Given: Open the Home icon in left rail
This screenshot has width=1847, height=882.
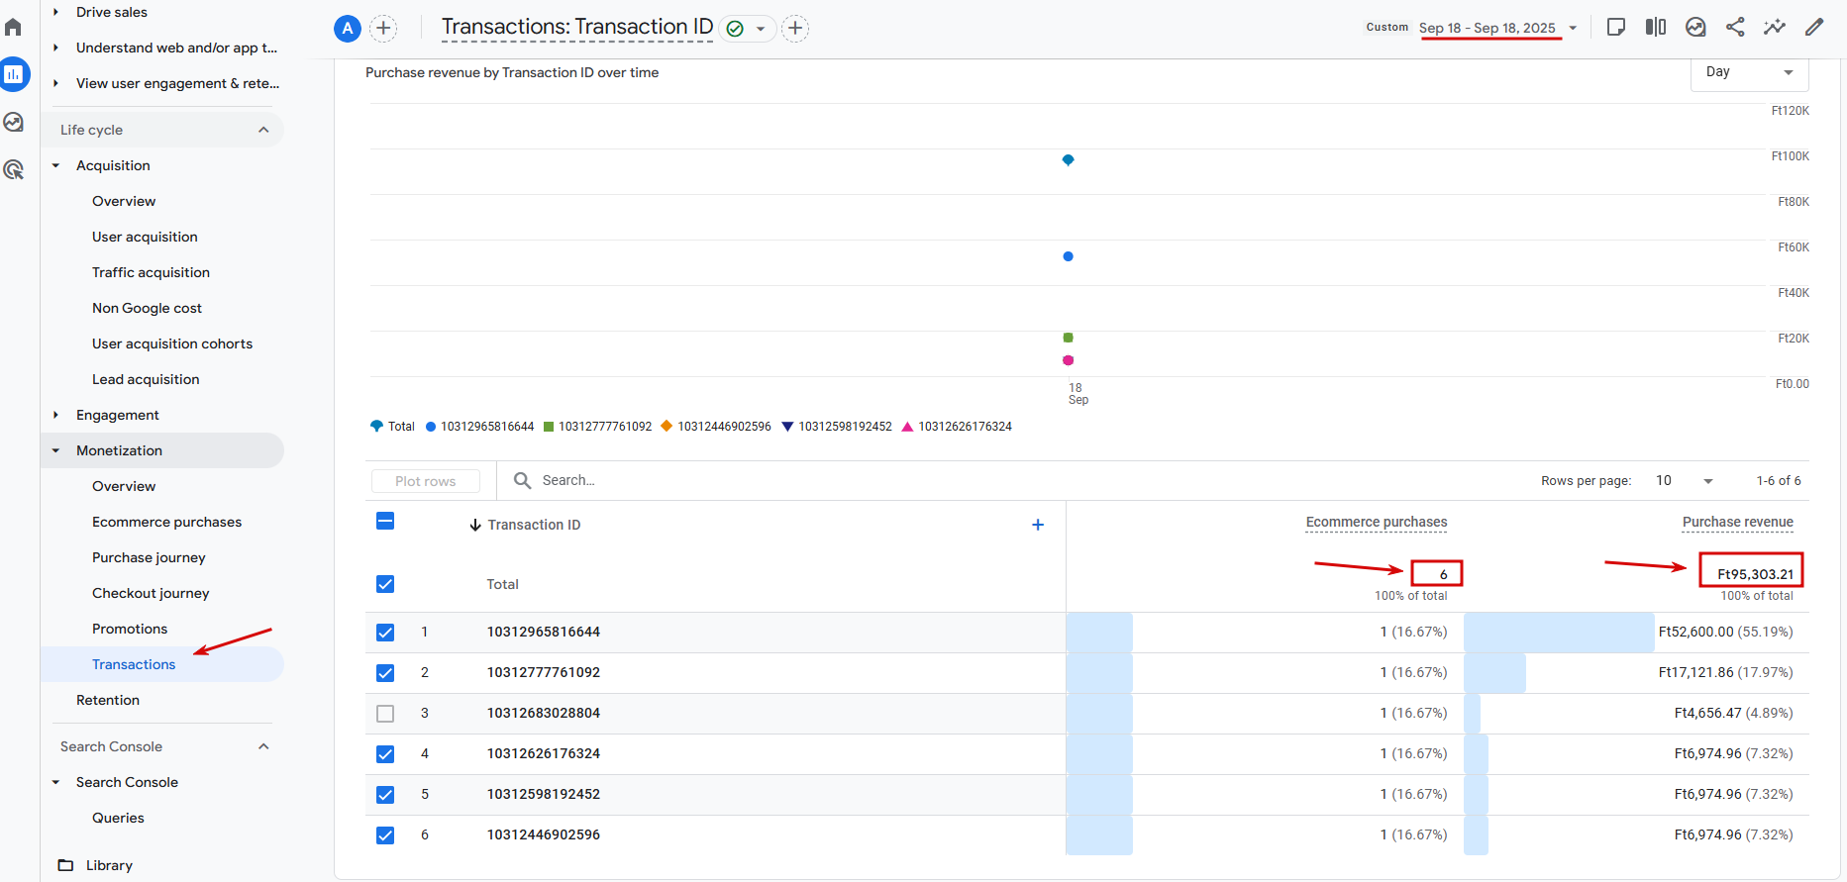Looking at the screenshot, I should pos(13,27).
